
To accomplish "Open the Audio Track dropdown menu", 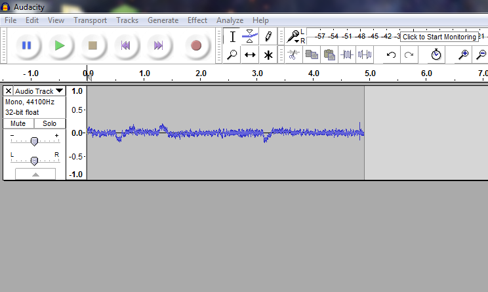I will tap(39, 91).
